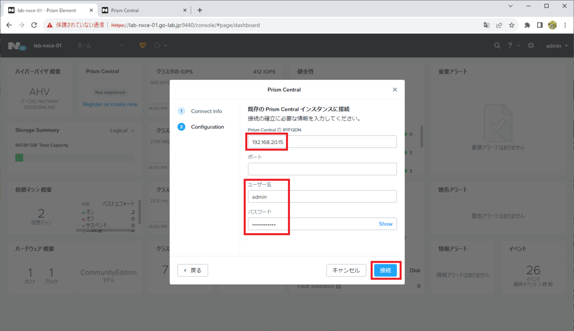Open the settings gear in the Prism header
The width and height of the screenshot is (574, 331).
(x=531, y=45)
